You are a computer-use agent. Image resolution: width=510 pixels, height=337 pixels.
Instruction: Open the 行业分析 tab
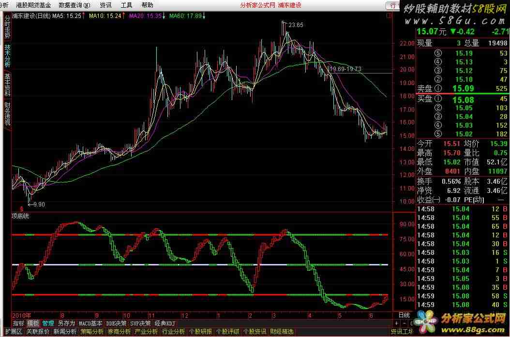[173, 332]
